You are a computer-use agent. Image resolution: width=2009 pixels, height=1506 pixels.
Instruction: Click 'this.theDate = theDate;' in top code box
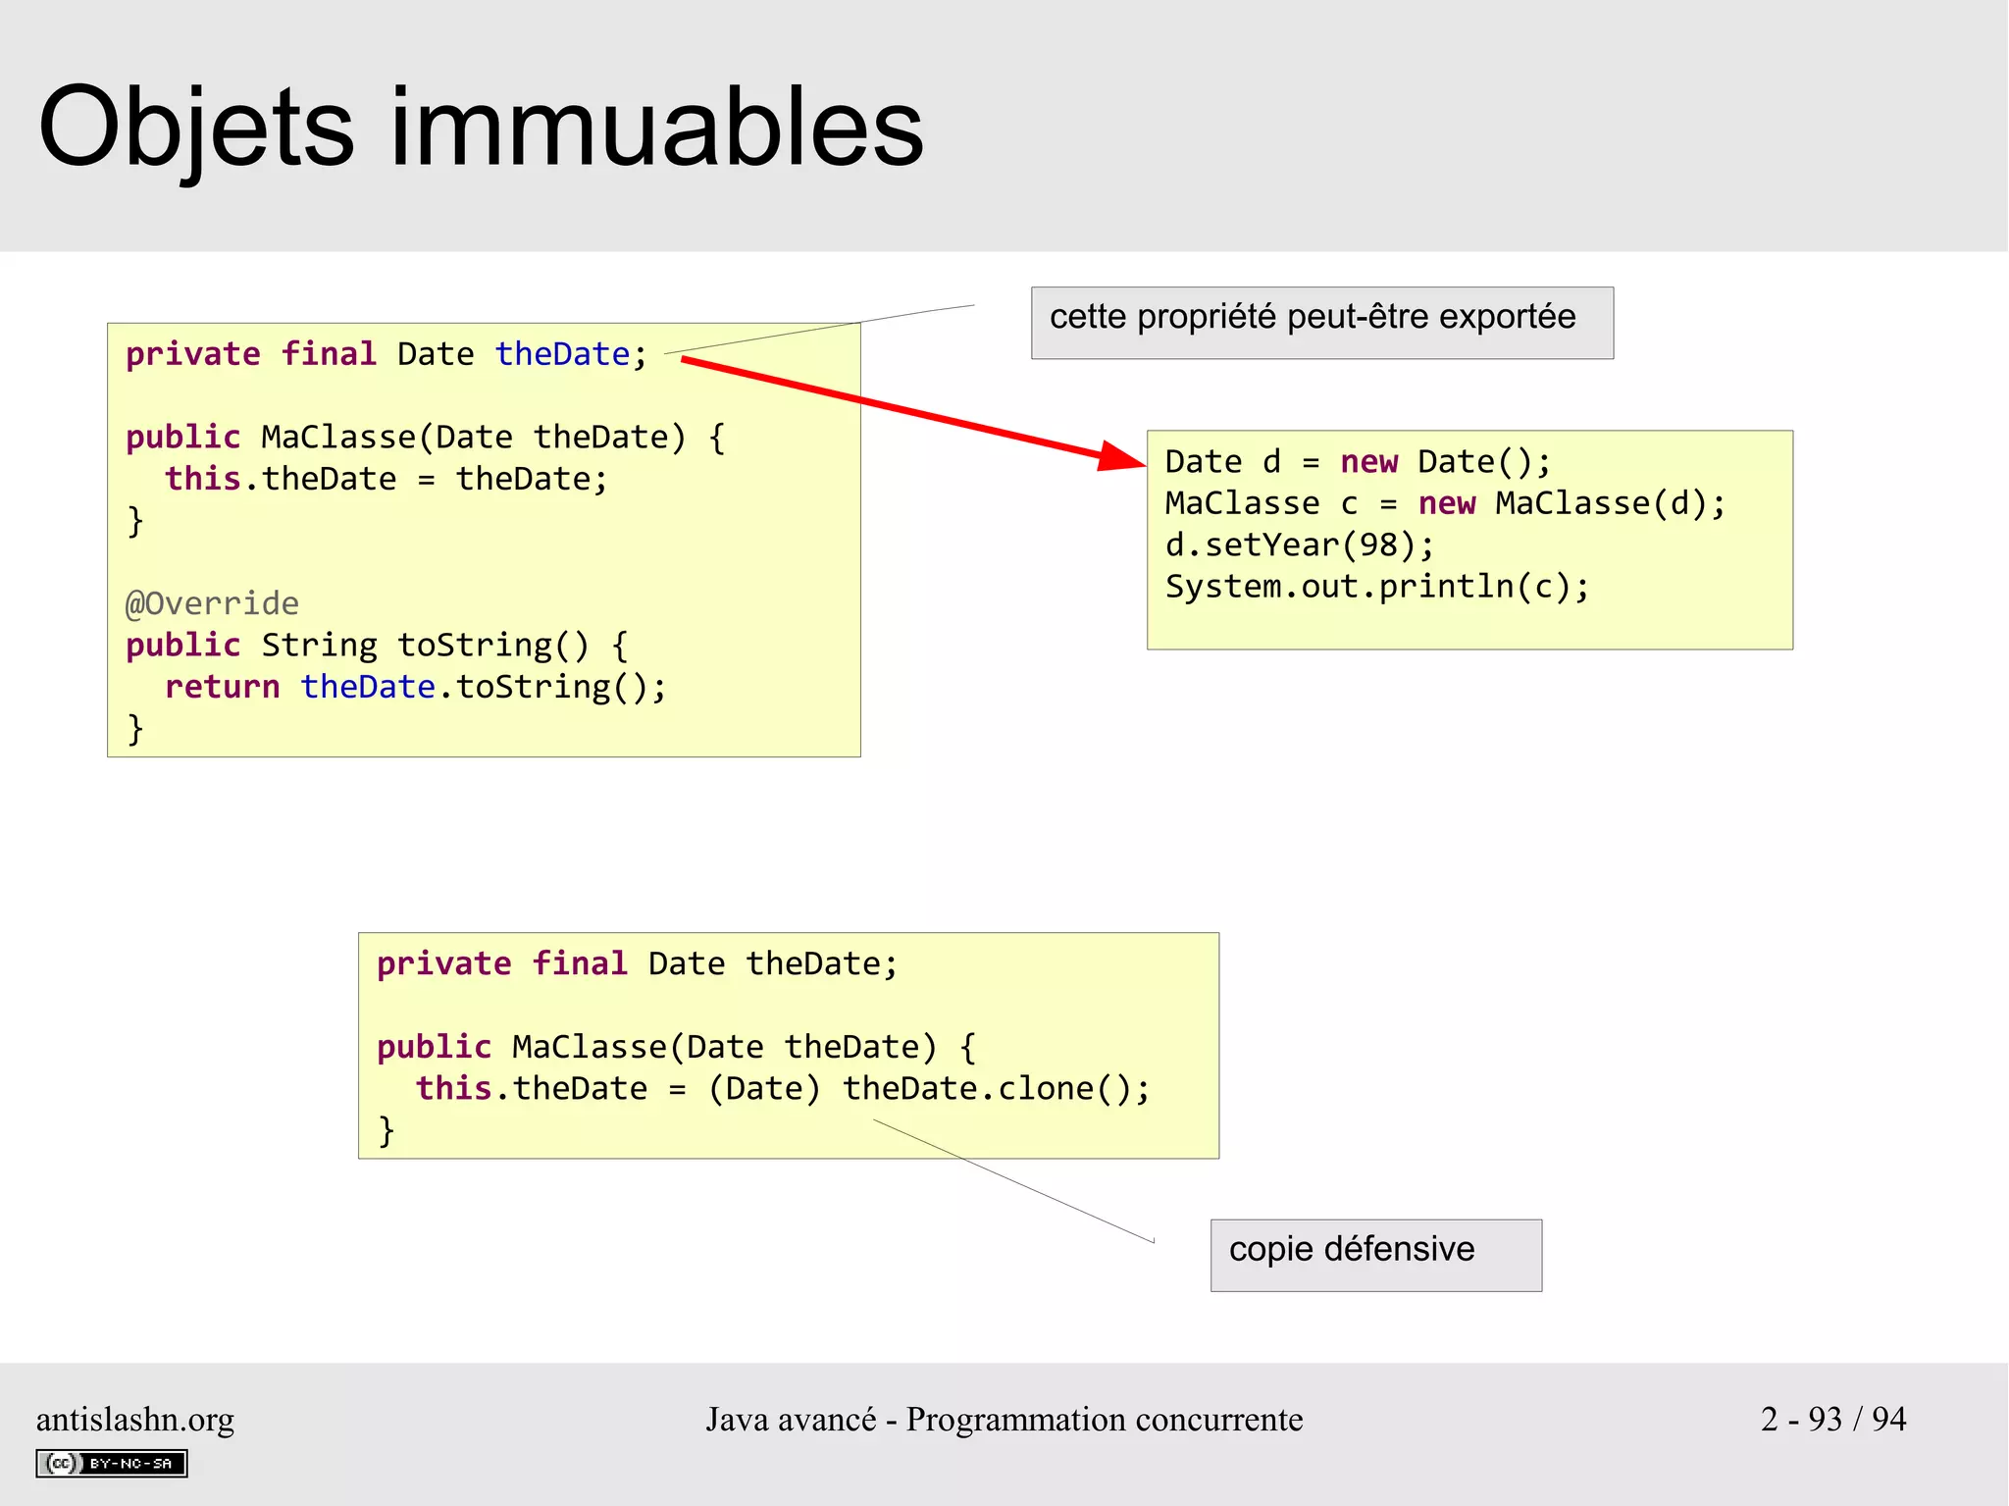[386, 479]
